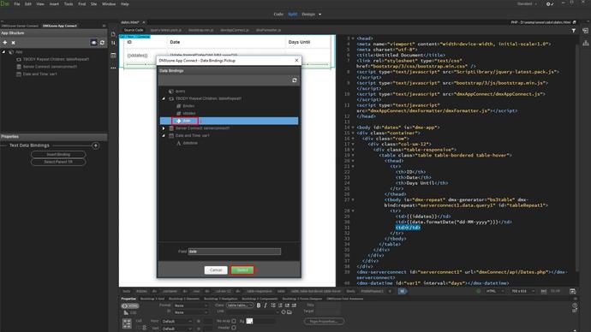Image resolution: width=591 pixels, height=332 pixels.
Task: Open the Standard workspace dropdown
Action: click(x=527, y=3)
